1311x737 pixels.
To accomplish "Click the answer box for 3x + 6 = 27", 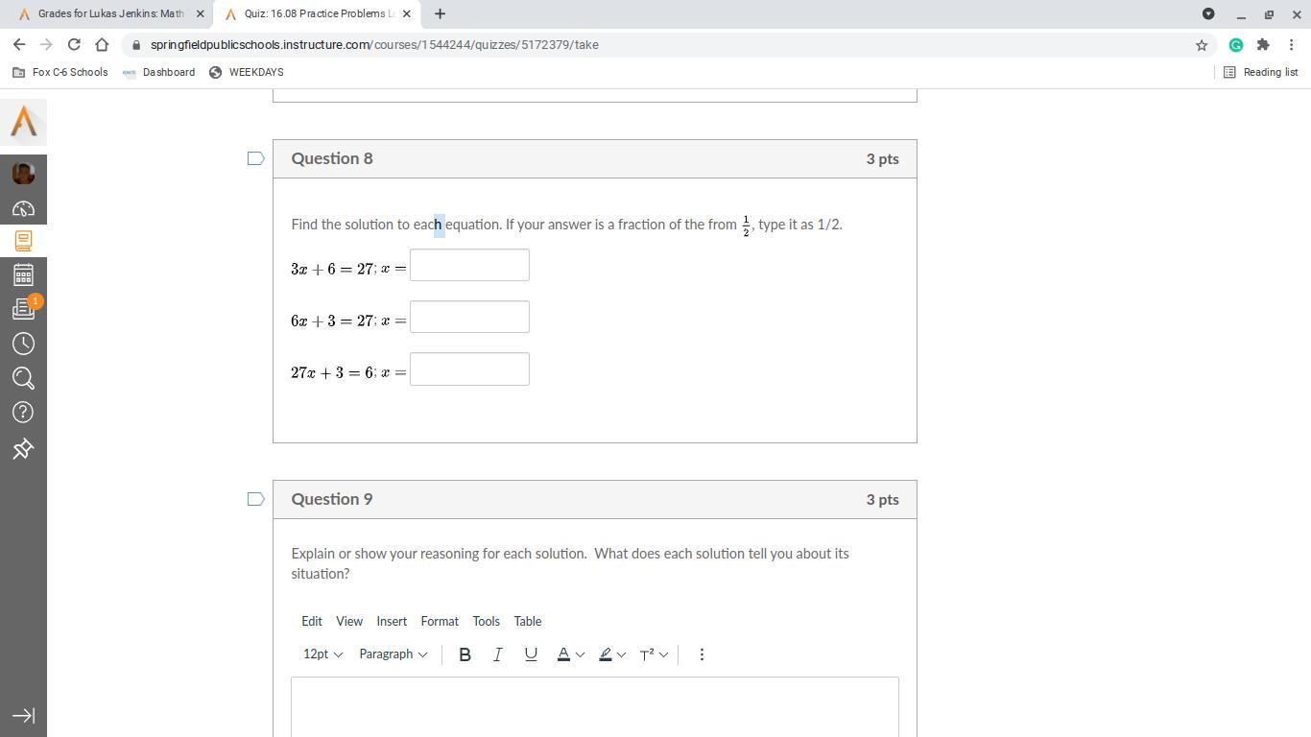I will pyautogui.click(x=469, y=265).
